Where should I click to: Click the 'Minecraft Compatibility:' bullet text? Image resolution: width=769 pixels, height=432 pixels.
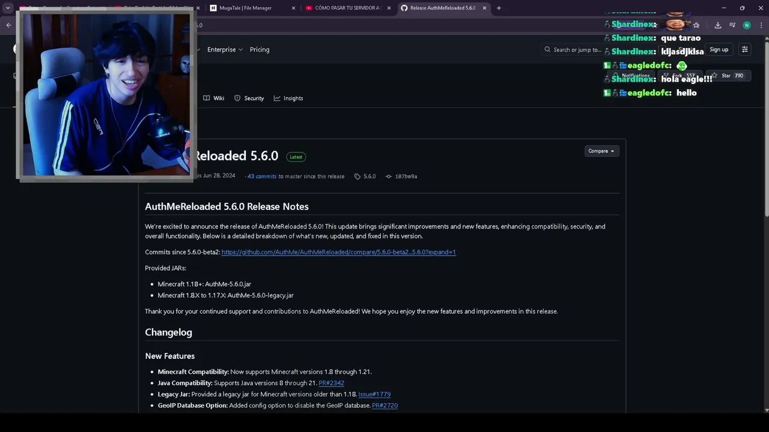pyautogui.click(x=193, y=372)
